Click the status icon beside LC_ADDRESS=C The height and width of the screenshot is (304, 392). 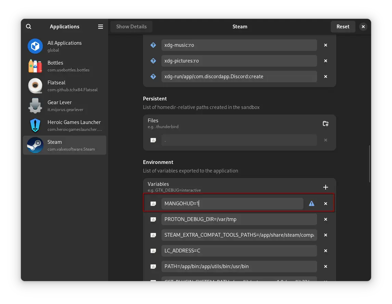153,251
